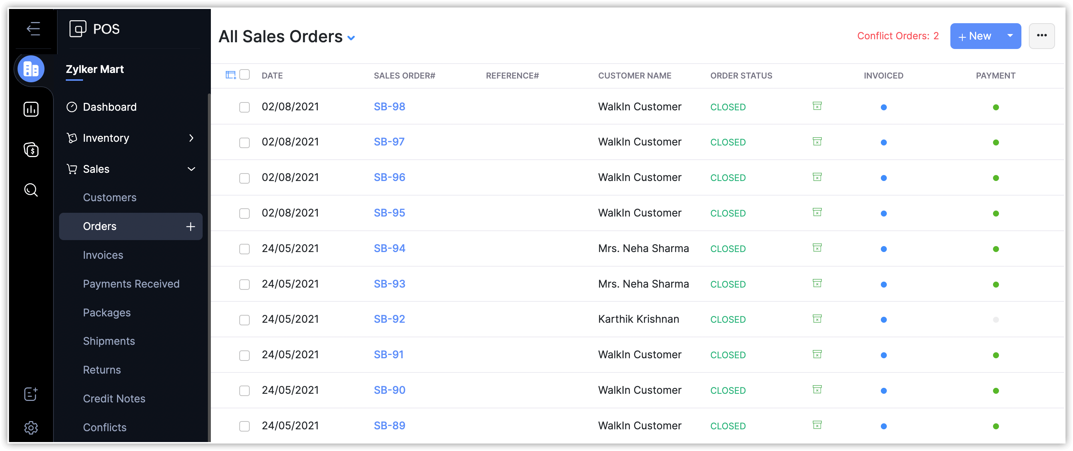
Task: Open sales order SB-92 link
Action: (389, 319)
